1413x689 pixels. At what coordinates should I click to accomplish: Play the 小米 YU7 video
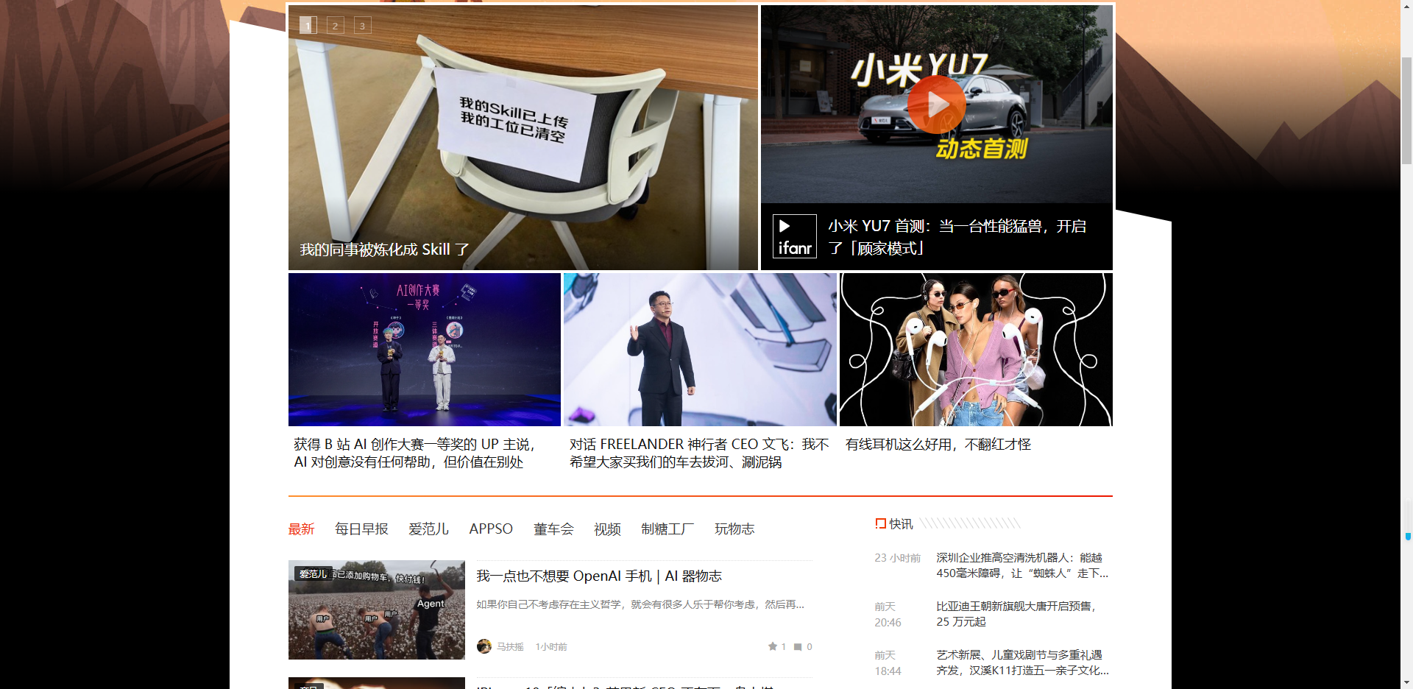click(x=936, y=105)
